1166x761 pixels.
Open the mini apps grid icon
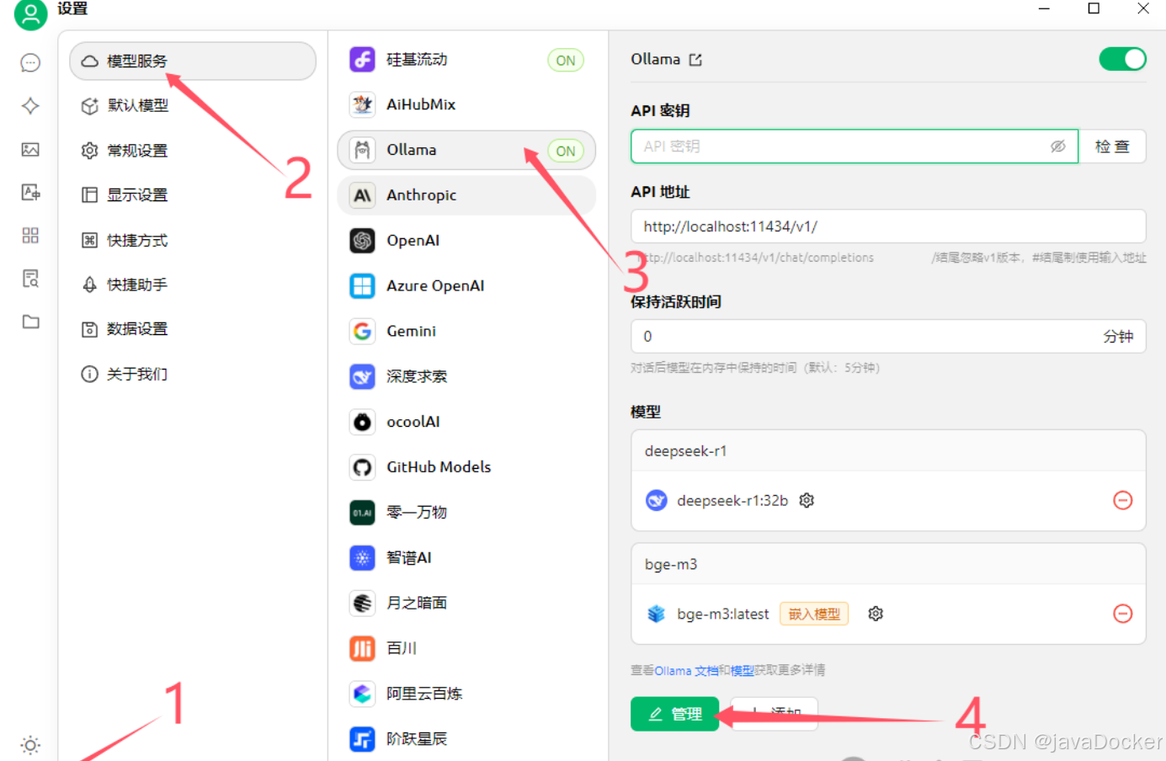[x=30, y=236]
